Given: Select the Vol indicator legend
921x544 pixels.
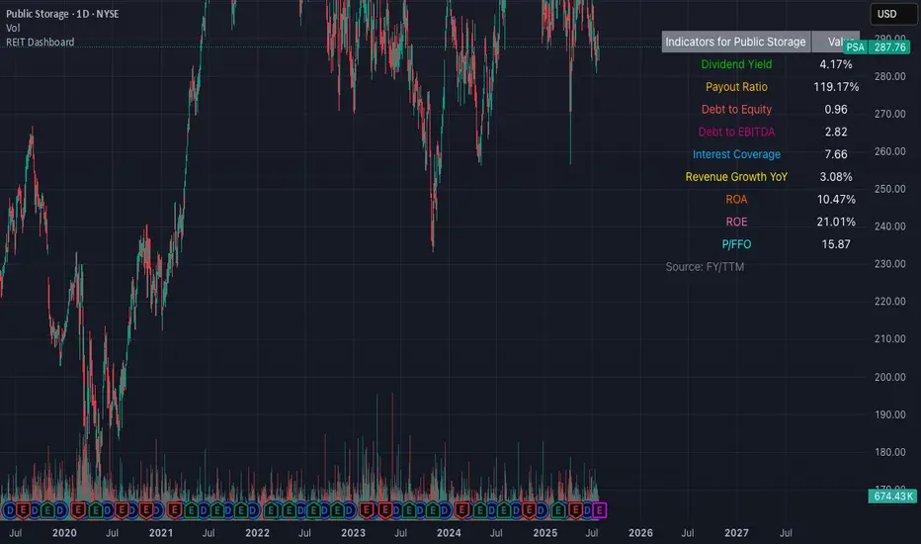Looking at the screenshot, I should pos(13,28).
